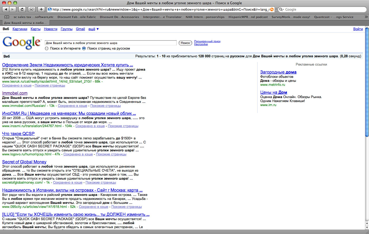Go back with the Safari back arrow
This screenshot has height=234, width=369.
pyautogui.click(x=6, y=9)
